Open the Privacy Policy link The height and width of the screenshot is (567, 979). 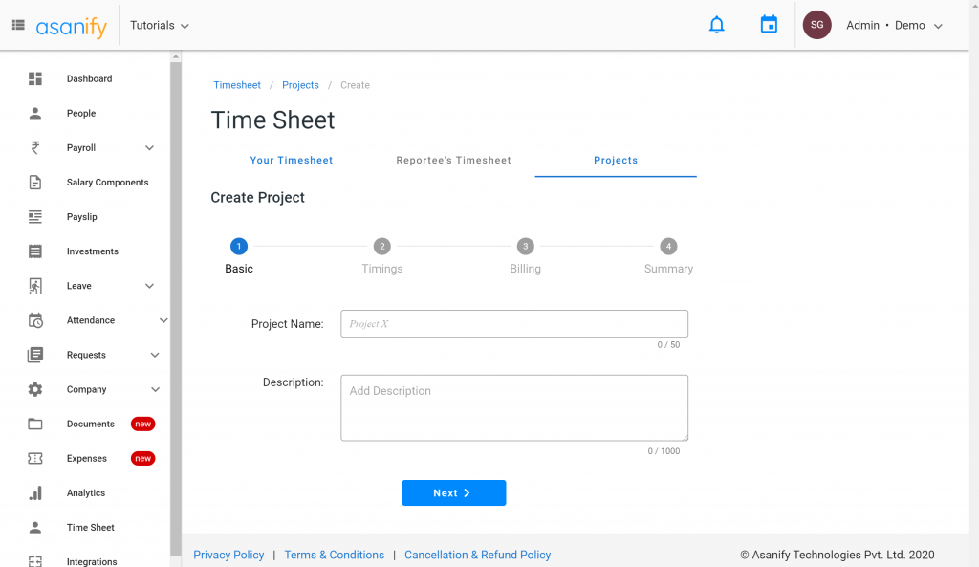click(228, 555)
